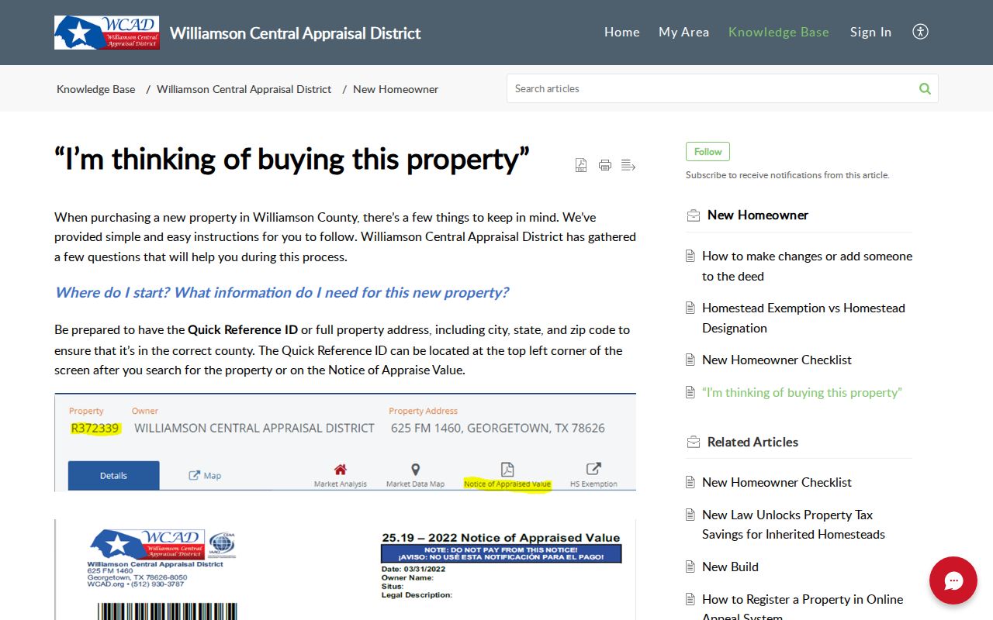This screenshot has height=620, width=993.
Task: Open How to Register a Property in Online Appeal System
Action: click(x=802, y=606)
